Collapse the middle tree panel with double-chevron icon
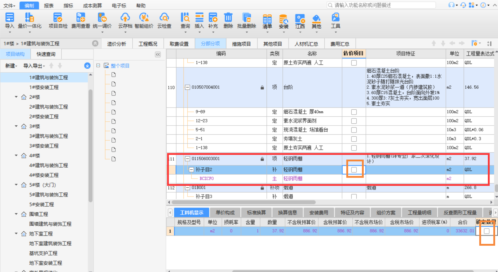Screen dimensions: 498x272 click(x=158, y=54)
